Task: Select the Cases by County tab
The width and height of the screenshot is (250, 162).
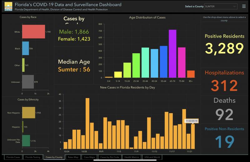Action: 54,157
